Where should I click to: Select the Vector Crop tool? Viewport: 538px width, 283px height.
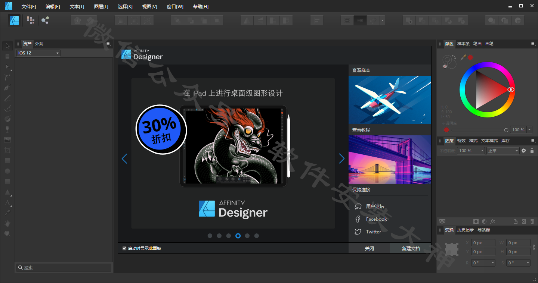point(7,150)
